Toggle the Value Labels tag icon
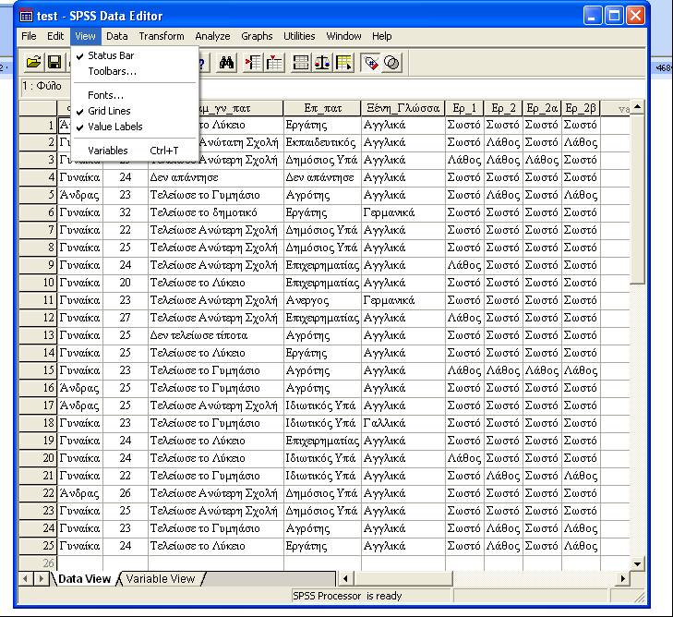Image resolution: width=673 pixels, height=617 pixels. (370, 63)
